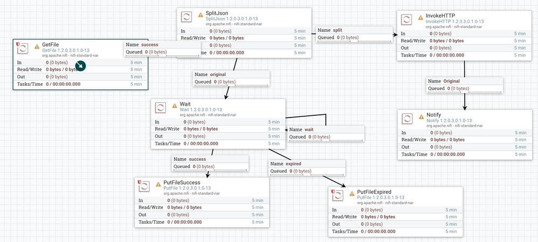Click the warning triangle on SplitJson
The width and height of the screenshot is (538, 242).
(200, 15)
